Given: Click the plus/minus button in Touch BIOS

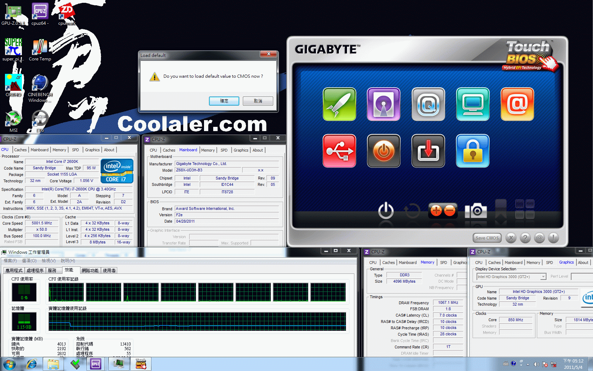Looking at the screenshot, I should (443, 211).
